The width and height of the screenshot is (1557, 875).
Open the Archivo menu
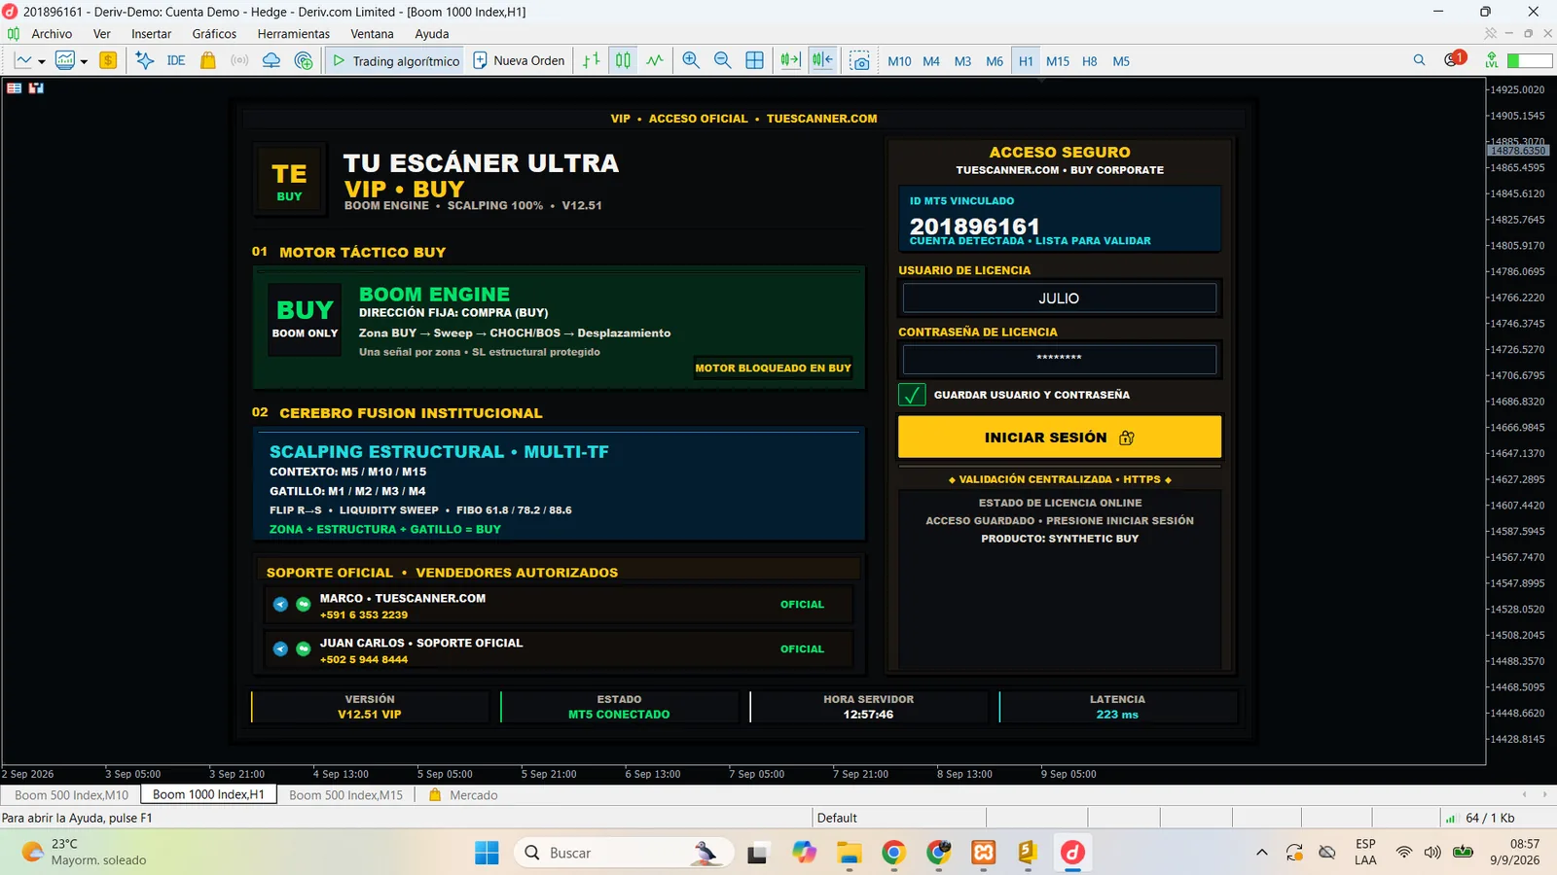point(52,34)
